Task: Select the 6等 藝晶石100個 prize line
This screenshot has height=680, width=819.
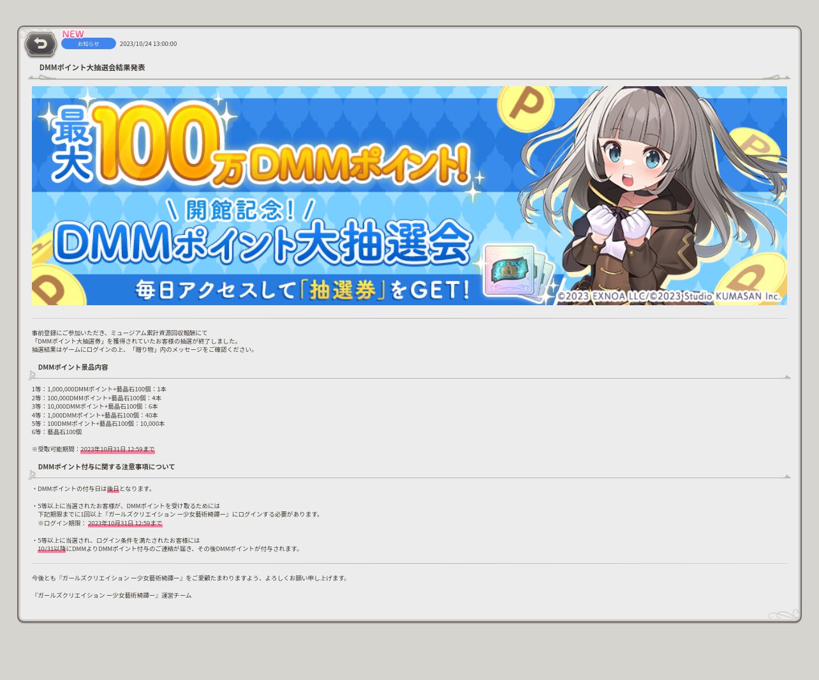Action: tap(57, 432)
